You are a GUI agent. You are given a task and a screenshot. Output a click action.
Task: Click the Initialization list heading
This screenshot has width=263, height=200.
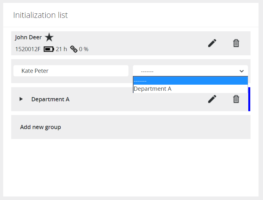click(x=40, y=15)
